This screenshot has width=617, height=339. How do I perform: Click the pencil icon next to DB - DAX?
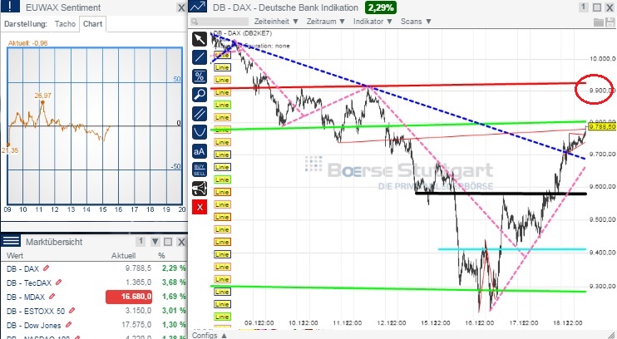pos(46,268)
